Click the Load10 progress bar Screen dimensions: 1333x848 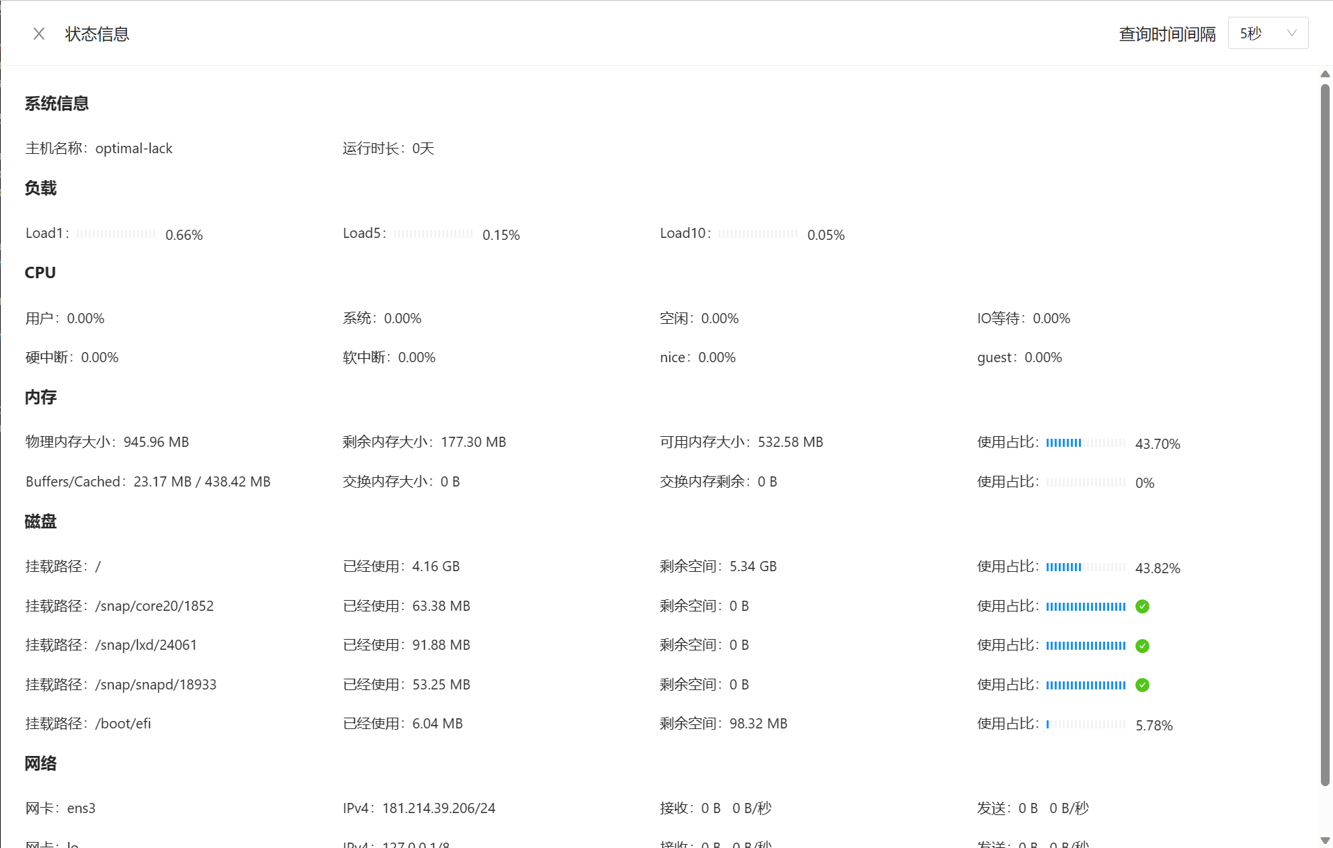(758, 234)
